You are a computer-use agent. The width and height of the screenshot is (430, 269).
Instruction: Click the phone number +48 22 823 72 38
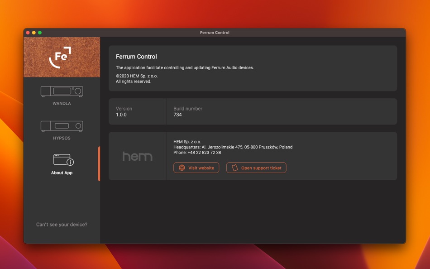tap(204, 152)
